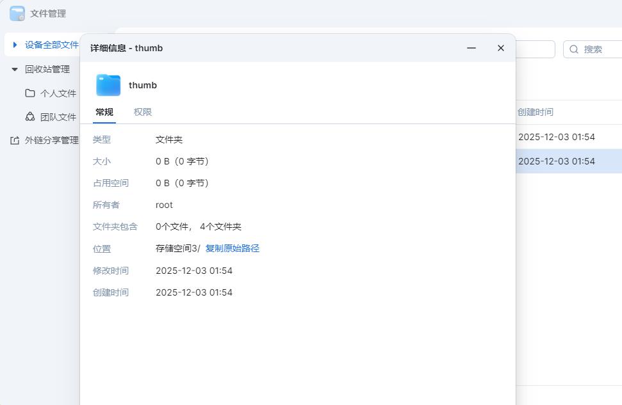Click the search magnifier icon
Screen dimensions: 622x405
(574, 49)
